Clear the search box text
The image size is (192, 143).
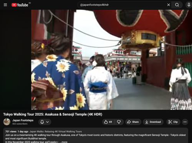169,5
